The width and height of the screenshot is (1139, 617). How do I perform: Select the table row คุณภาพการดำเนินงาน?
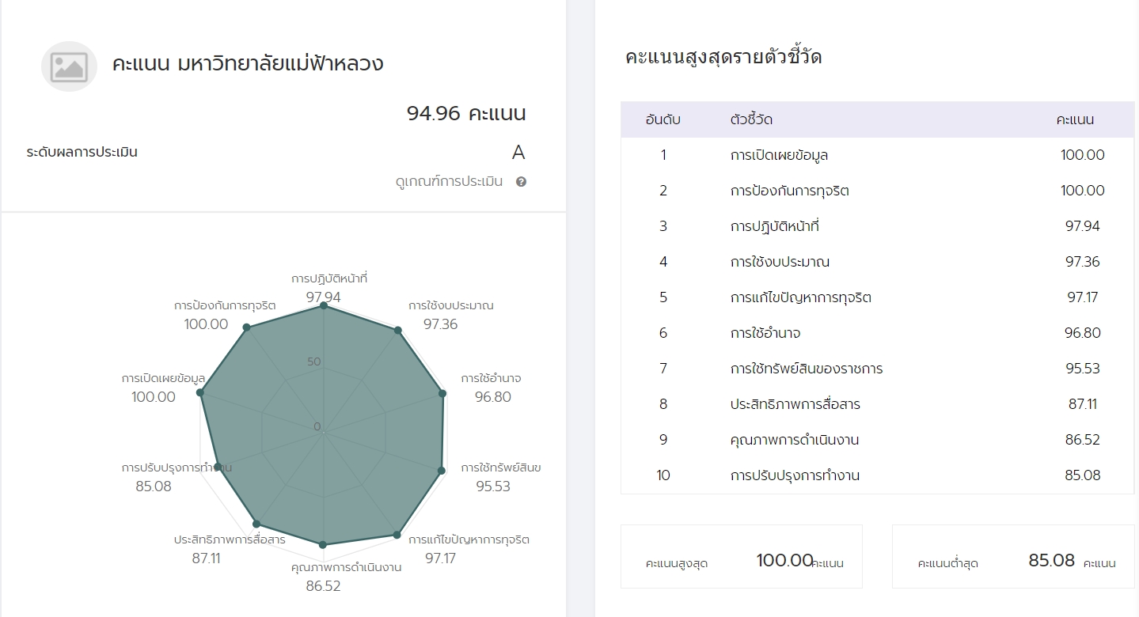[x=877, y=440]
